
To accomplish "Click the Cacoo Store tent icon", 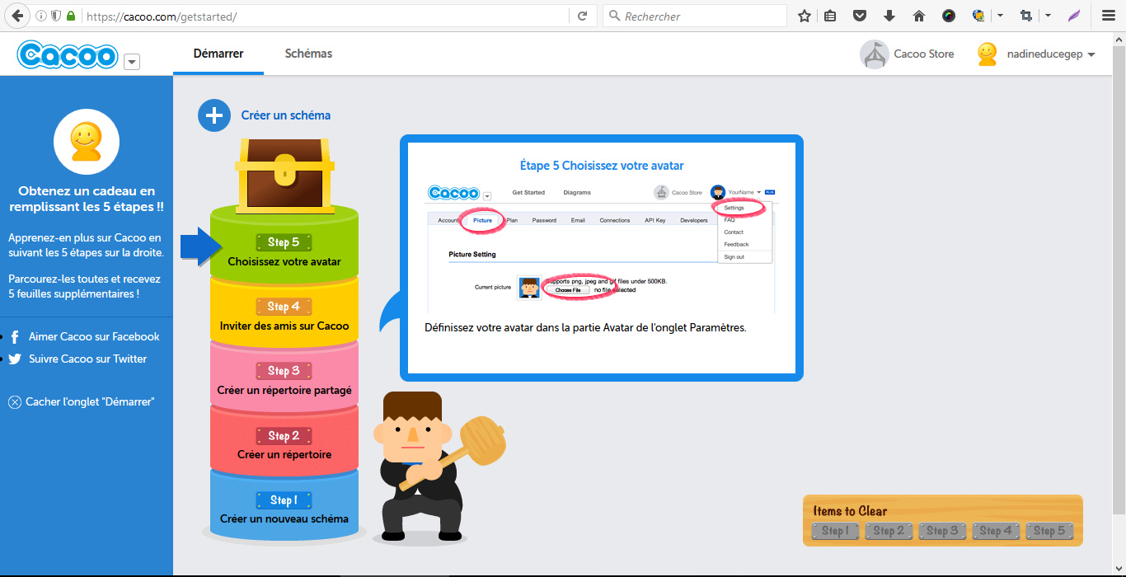I will point(874,54).
